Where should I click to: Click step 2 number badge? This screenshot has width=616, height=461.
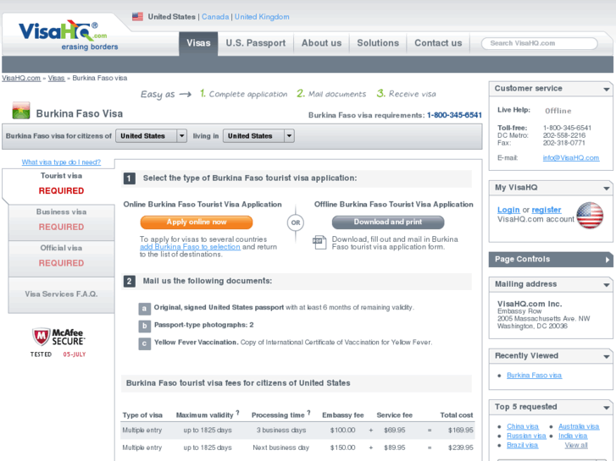point(130,282)
